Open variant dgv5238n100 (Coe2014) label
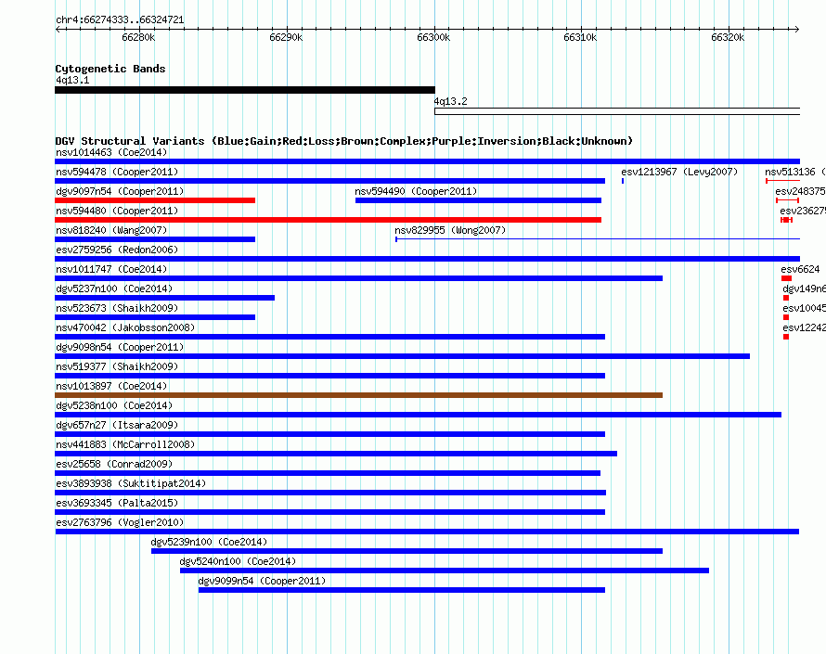Screen dimensions: 826x654 (114, 405)
